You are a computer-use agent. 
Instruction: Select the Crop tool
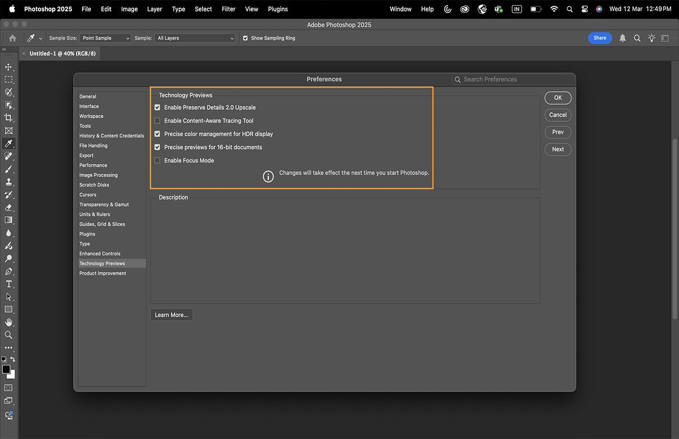[8, 118]
